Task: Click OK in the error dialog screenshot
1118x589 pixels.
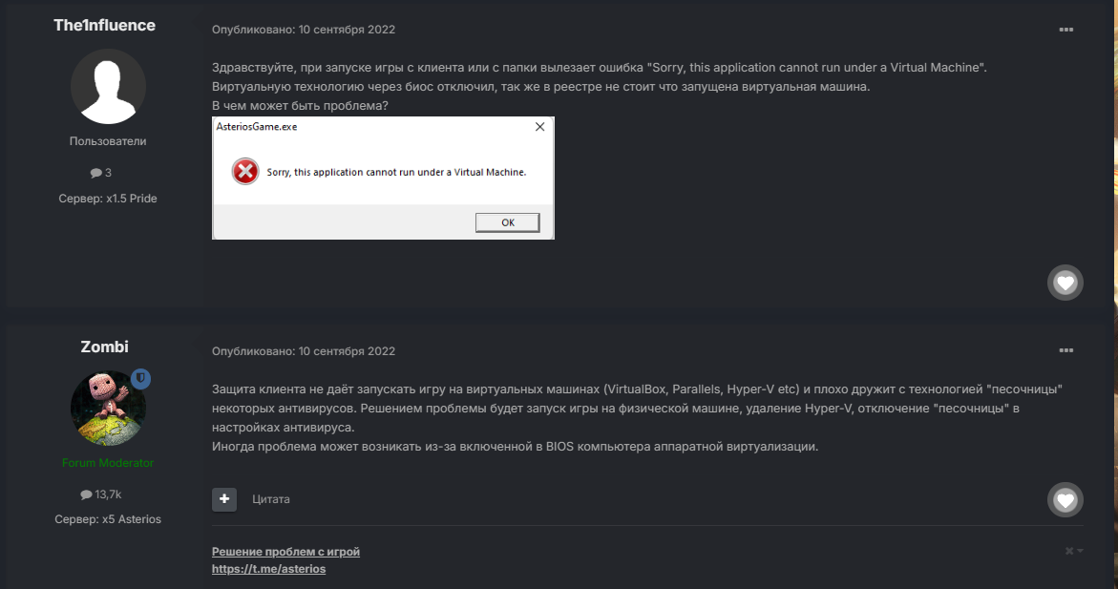Action: tap(508, 222)
